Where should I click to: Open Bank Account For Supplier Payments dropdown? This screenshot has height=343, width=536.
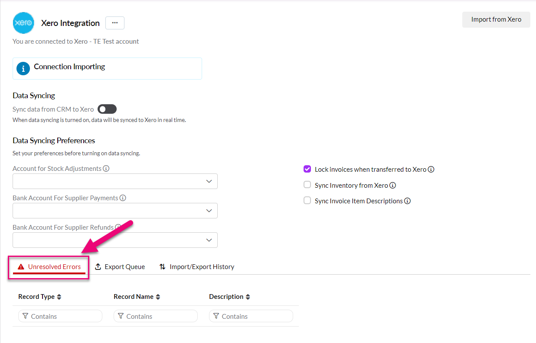[115, 211]
